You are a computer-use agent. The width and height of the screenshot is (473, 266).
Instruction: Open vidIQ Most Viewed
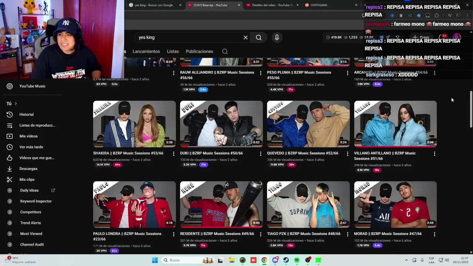(31, 234)
